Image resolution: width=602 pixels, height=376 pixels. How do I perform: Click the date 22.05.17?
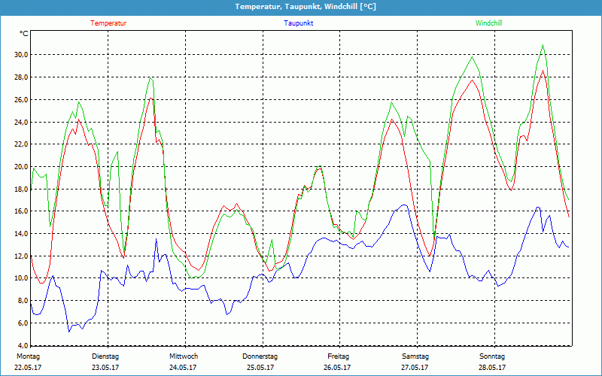point(28,368)
